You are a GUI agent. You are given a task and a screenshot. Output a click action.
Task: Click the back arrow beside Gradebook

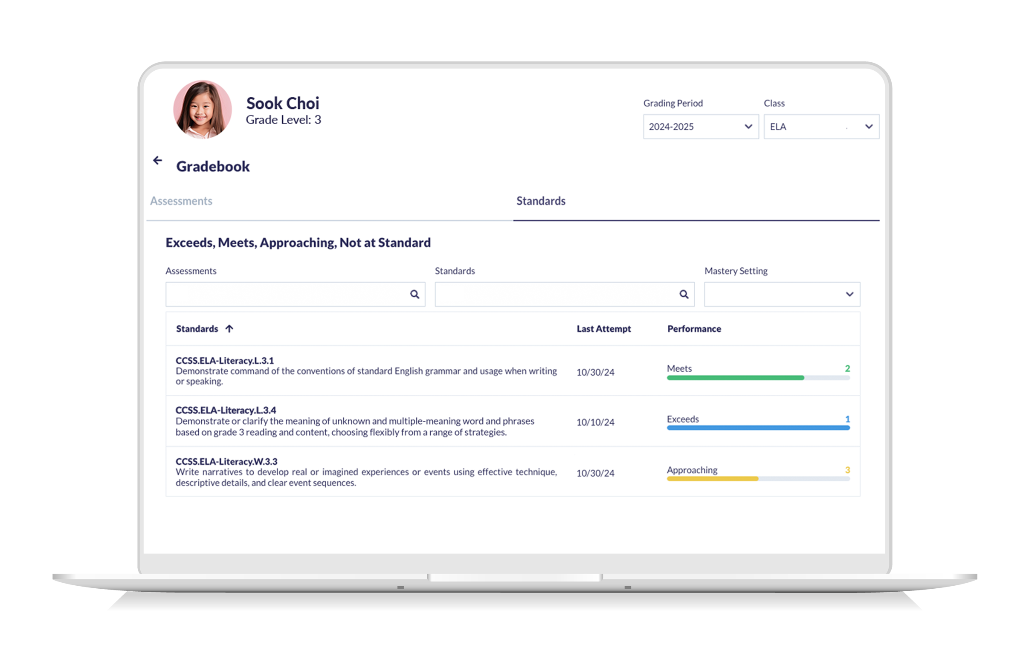(157, 161)
